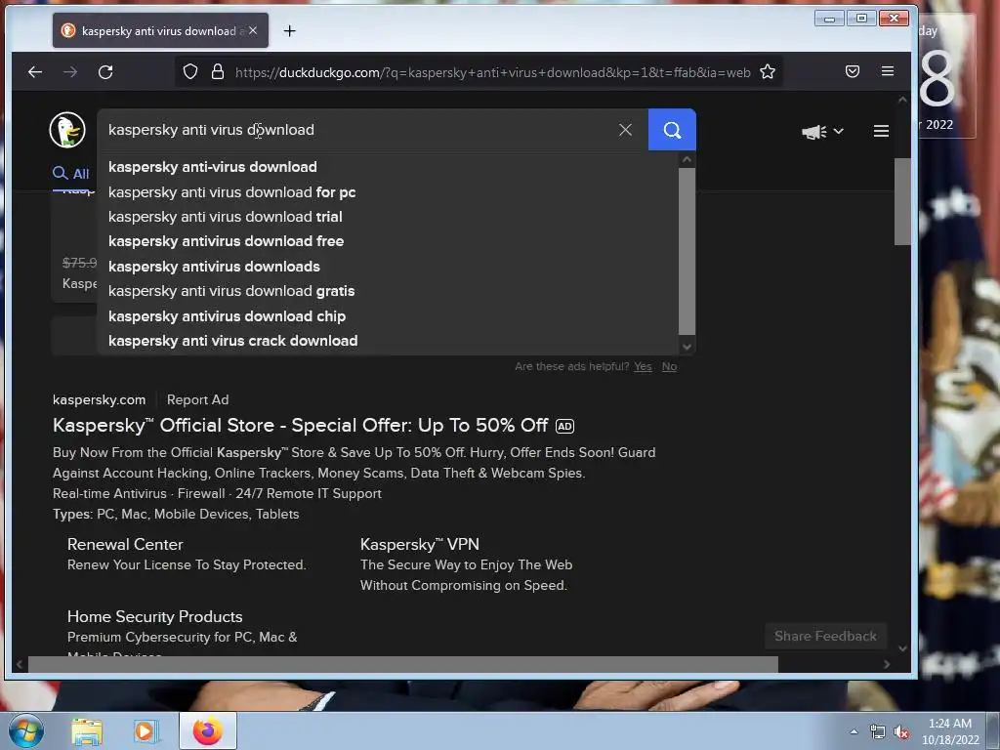Open DuckDuckGo side menu icon
The width and height of the screenshot is (1000, 750).
click(x=882, y=131)
